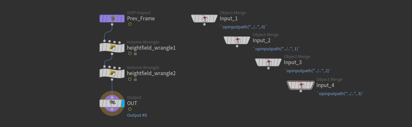Image resolution: width=412 pixels, height=127 pixels.
Task: Click the output connector below Input_3 node
Action: click(268, 68)
